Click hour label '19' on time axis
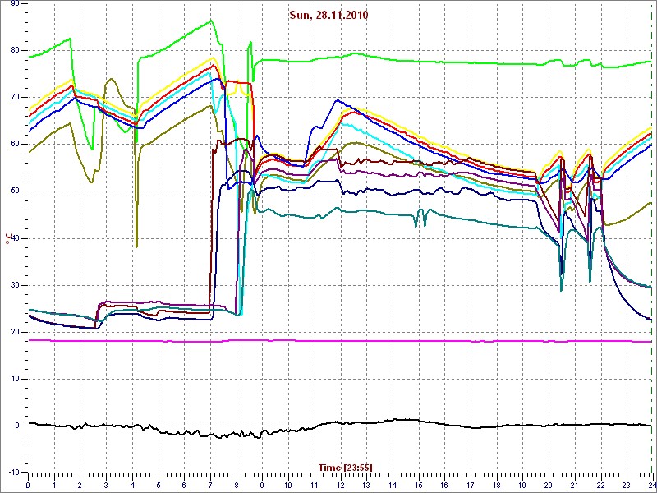Viewport: 657px width, 493px height. point(522,486)
